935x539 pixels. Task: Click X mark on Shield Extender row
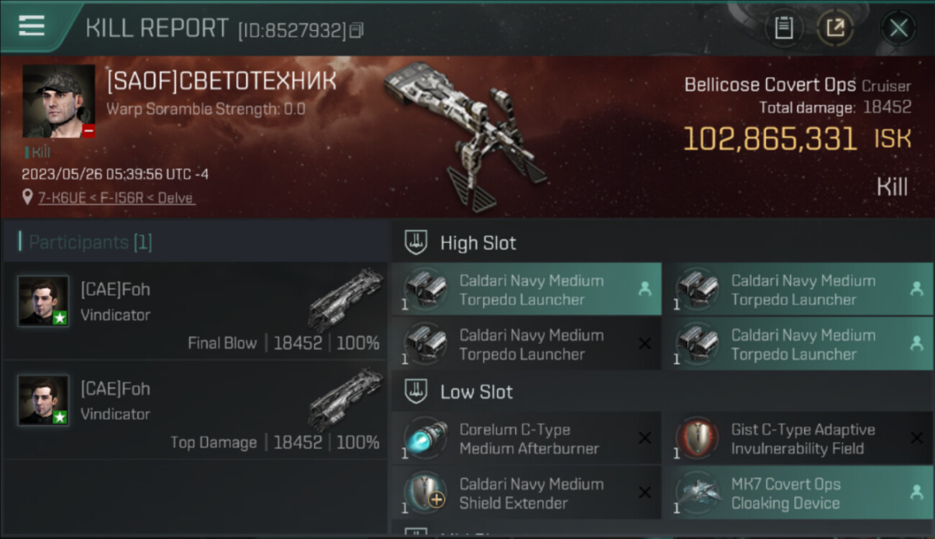click(644, 493)
